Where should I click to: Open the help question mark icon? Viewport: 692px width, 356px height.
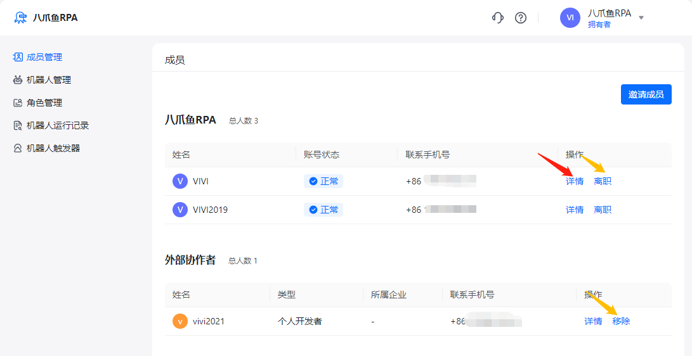coord(521,18)
